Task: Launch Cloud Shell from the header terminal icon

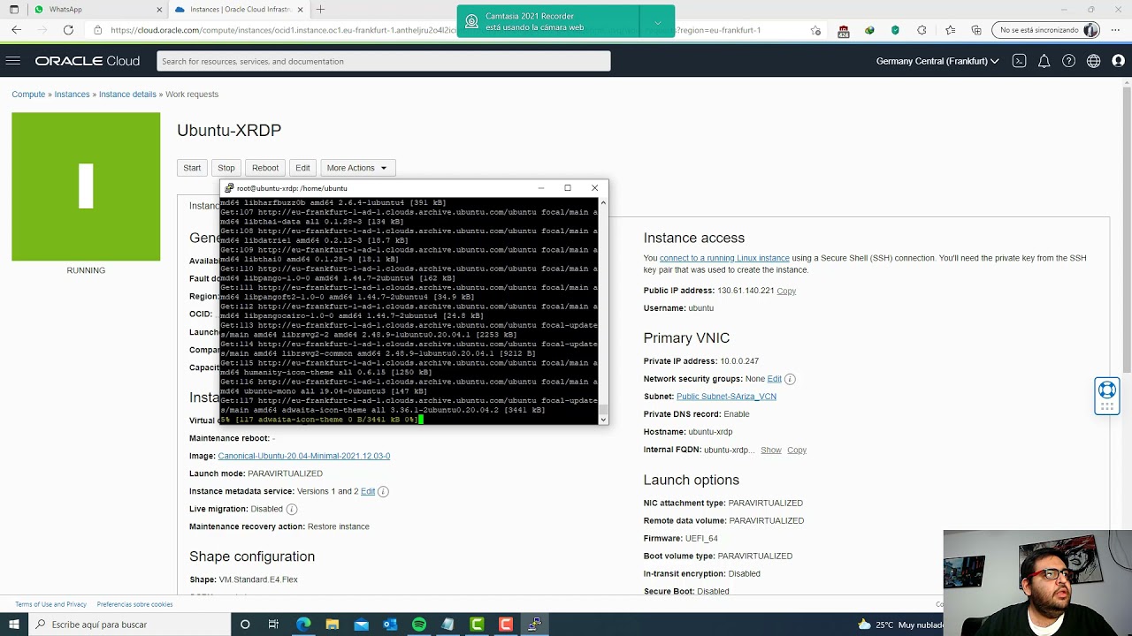Action: click(x=1019, y=61)
